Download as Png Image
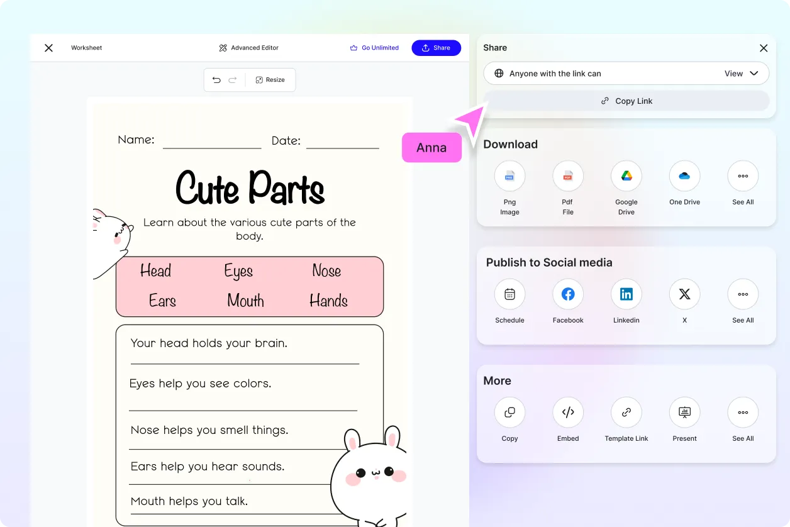Viewport: 790px width, 527px height. pyautogui.click(x=509, y=176)
